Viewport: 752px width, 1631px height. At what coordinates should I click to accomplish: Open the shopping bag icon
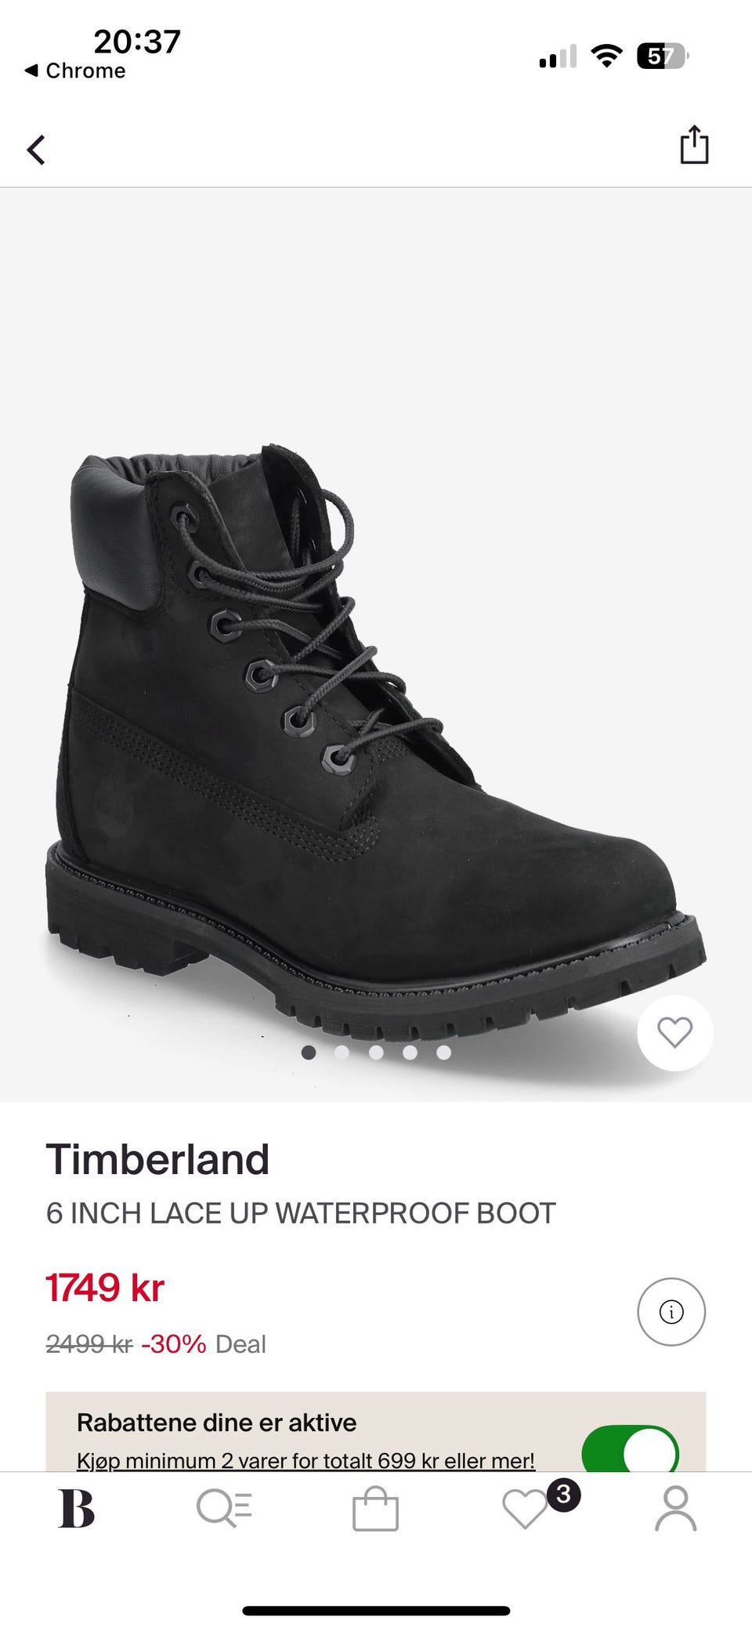[375, 1508]
